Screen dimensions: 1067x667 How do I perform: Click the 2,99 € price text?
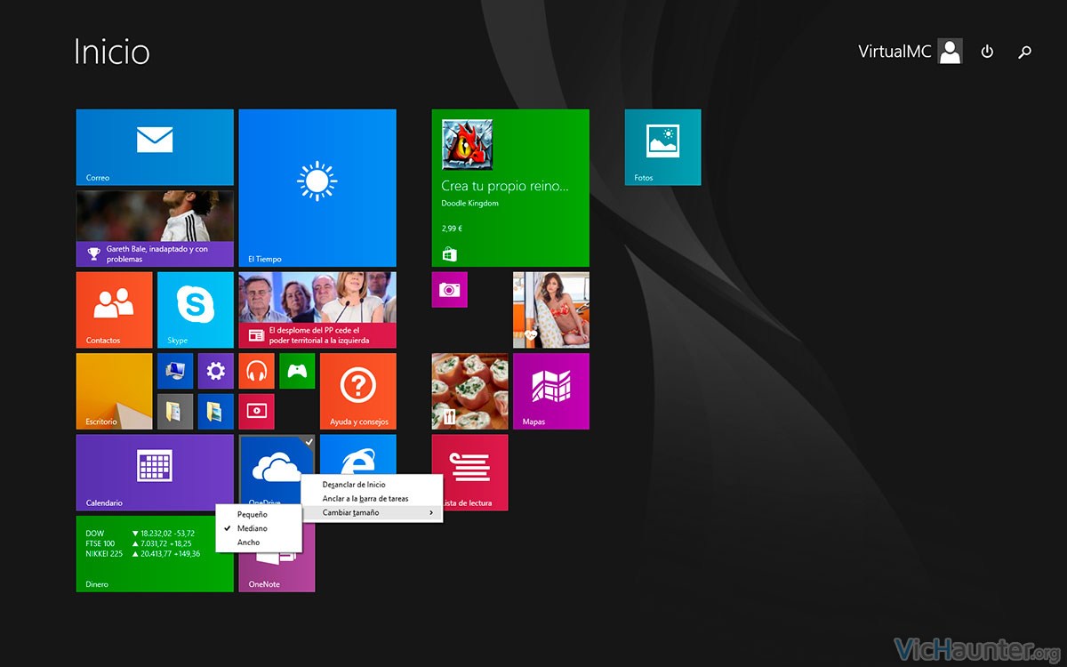(x=452, y=229)
